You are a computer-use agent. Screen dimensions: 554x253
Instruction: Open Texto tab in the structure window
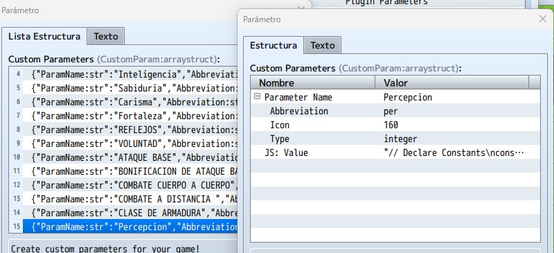[322, 45]
